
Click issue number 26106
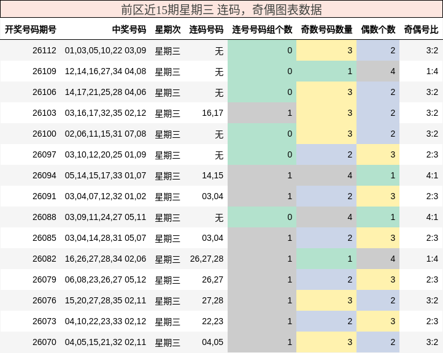click(44, 93)
